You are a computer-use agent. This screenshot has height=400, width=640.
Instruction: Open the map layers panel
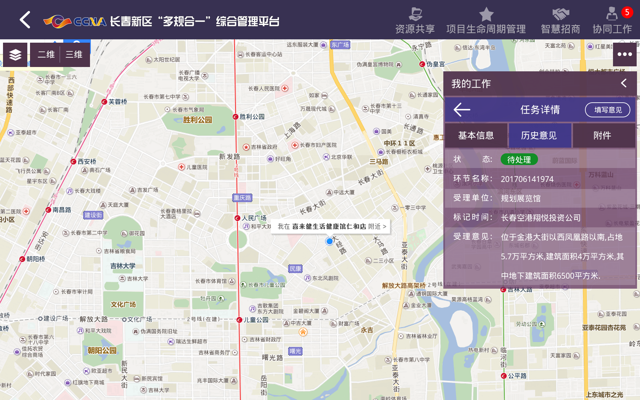coord(15,55)
